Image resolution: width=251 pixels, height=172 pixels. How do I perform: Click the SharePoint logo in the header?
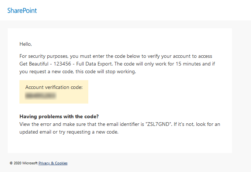point(22,11)
